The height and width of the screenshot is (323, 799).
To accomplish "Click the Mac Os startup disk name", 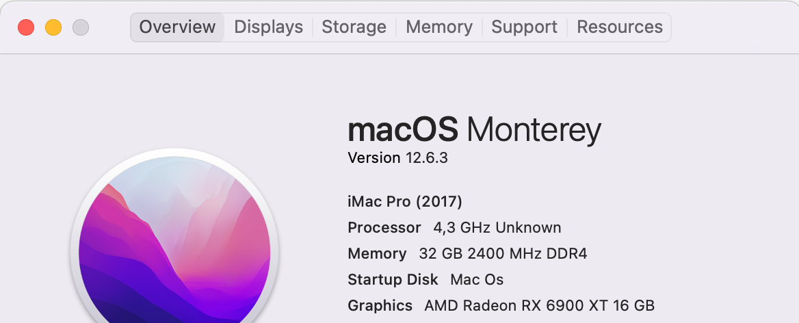I will 477,280.
